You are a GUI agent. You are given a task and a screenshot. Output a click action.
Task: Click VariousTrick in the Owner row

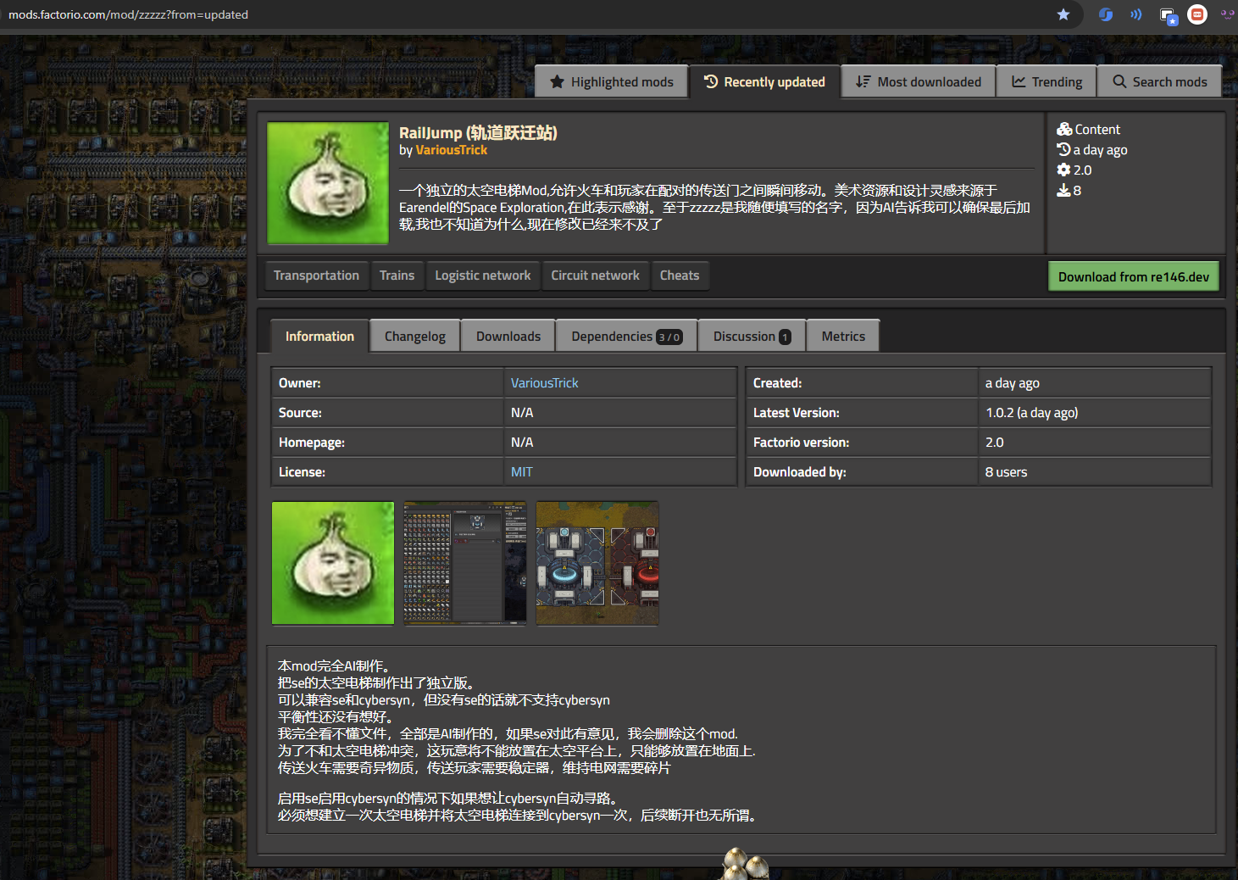coord(545,383)
